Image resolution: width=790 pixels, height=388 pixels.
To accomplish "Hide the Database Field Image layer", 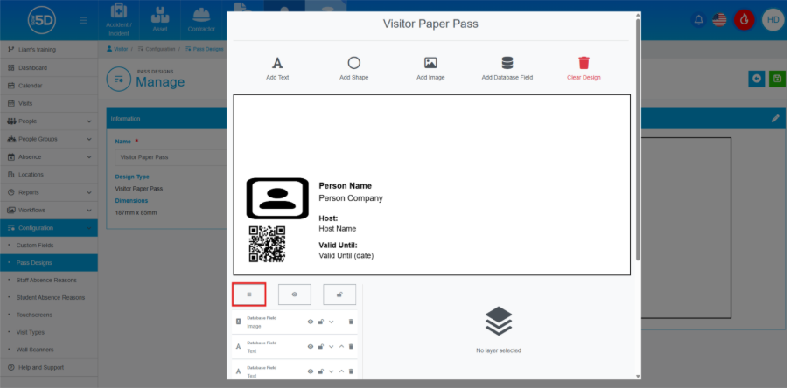I will pos(311,322).
